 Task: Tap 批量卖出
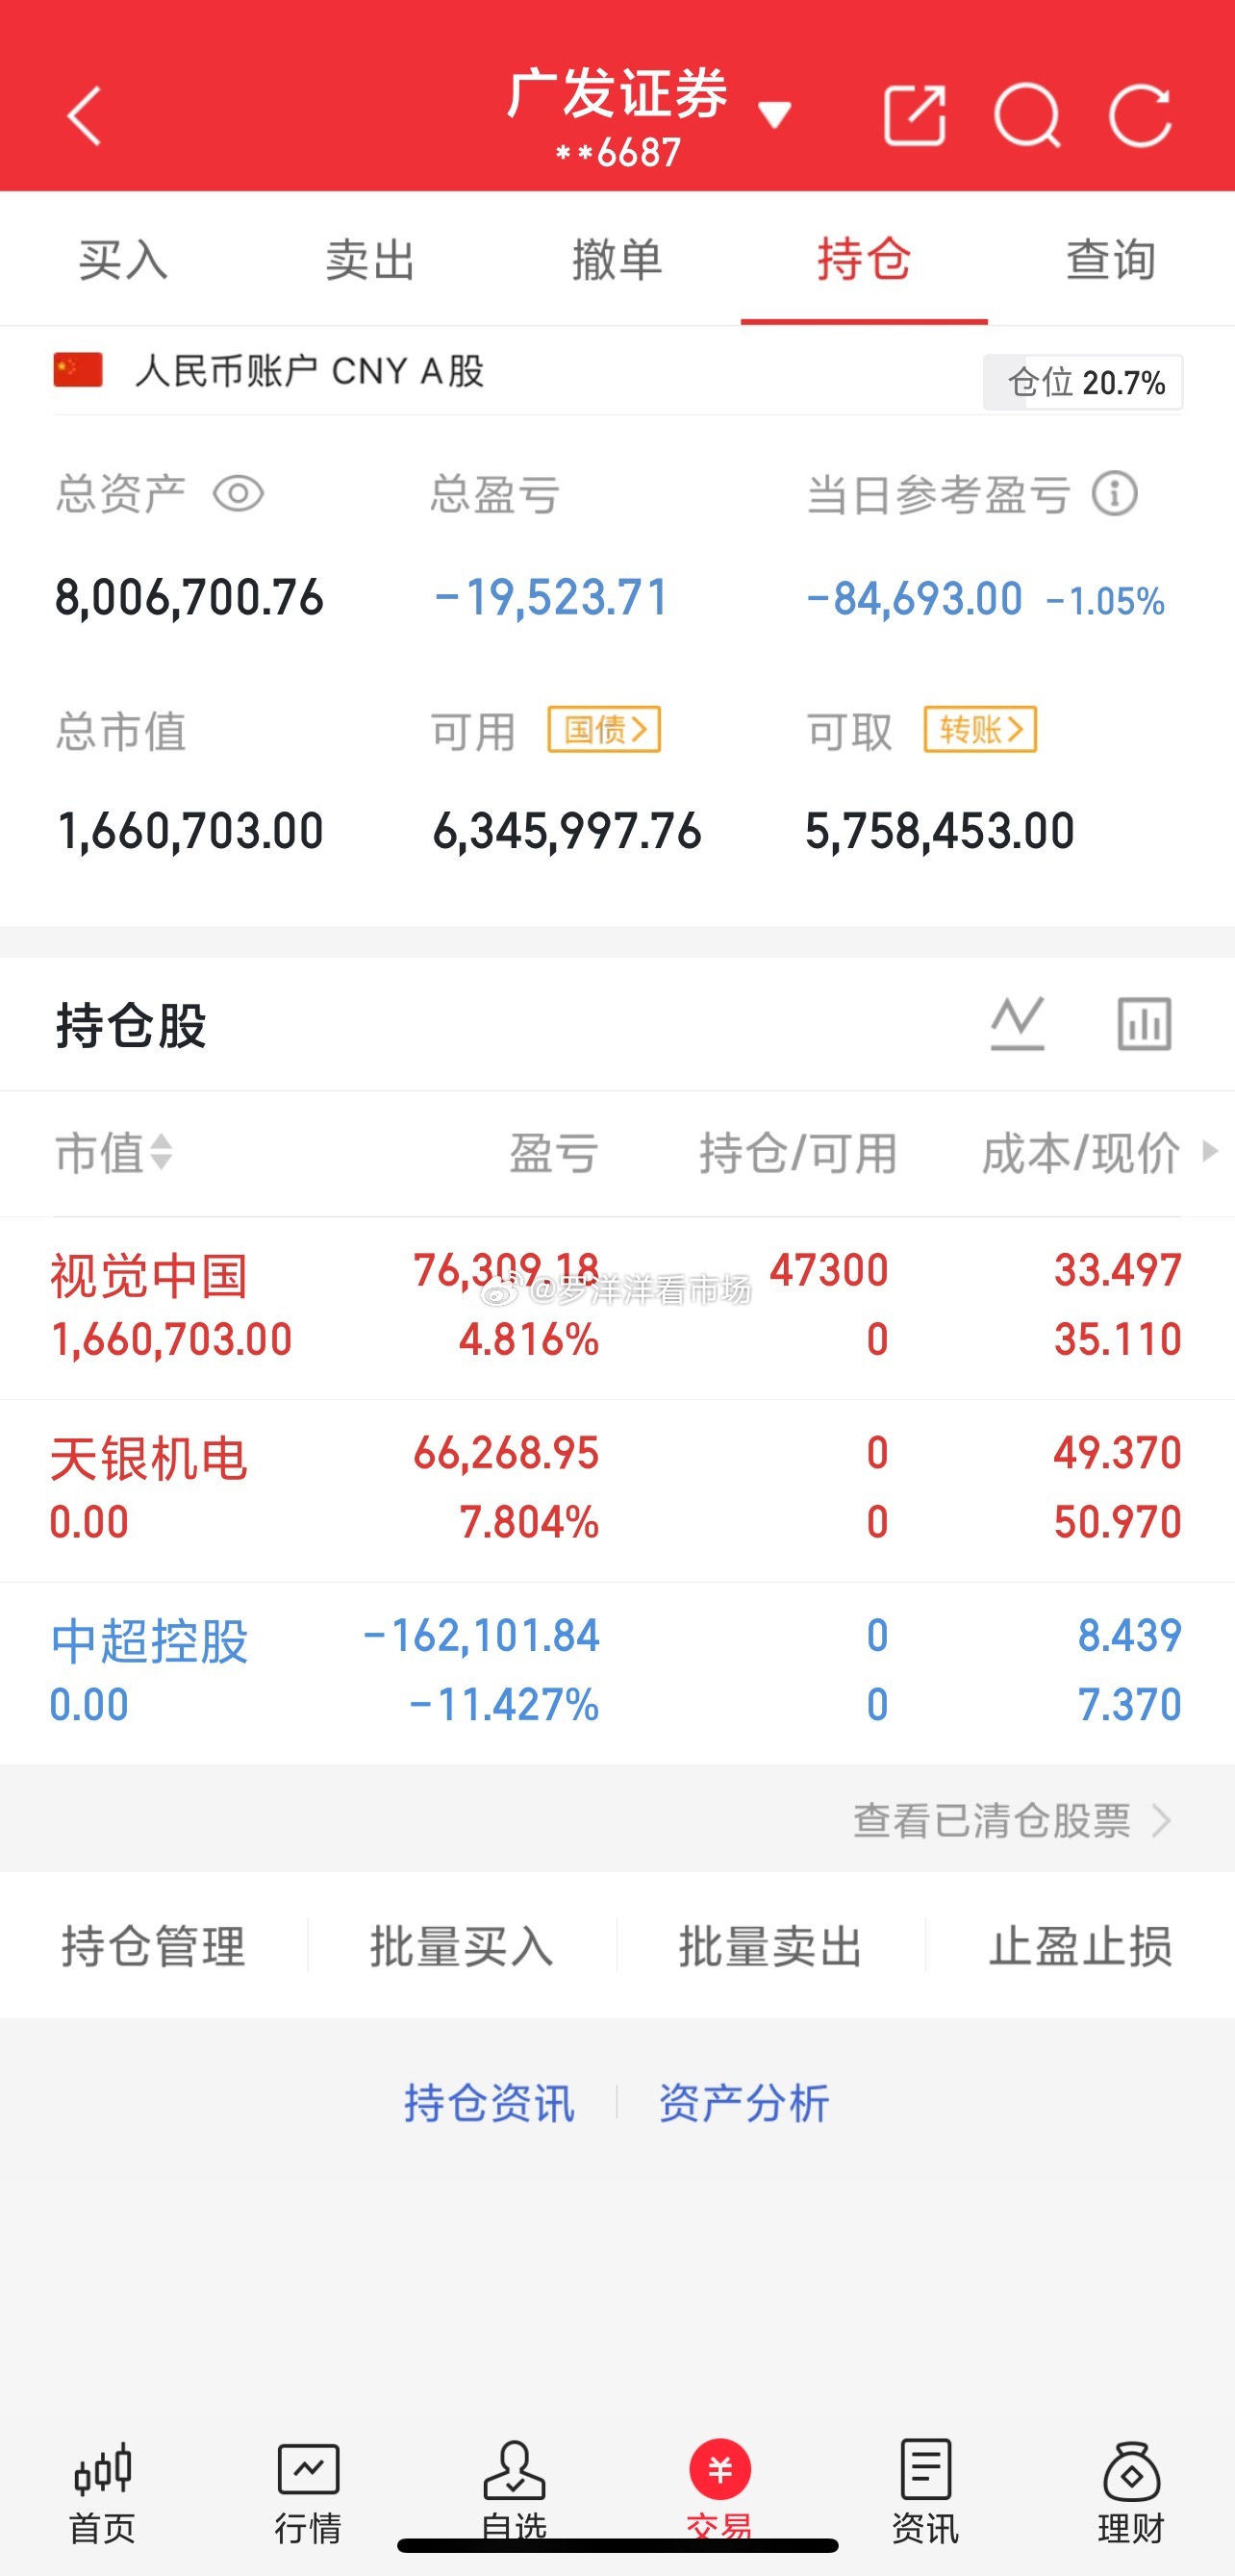770,1946
